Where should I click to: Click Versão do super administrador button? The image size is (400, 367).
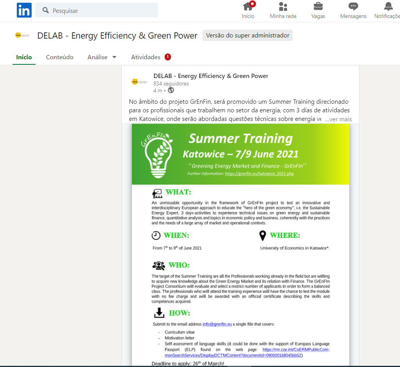coord(247,35)
